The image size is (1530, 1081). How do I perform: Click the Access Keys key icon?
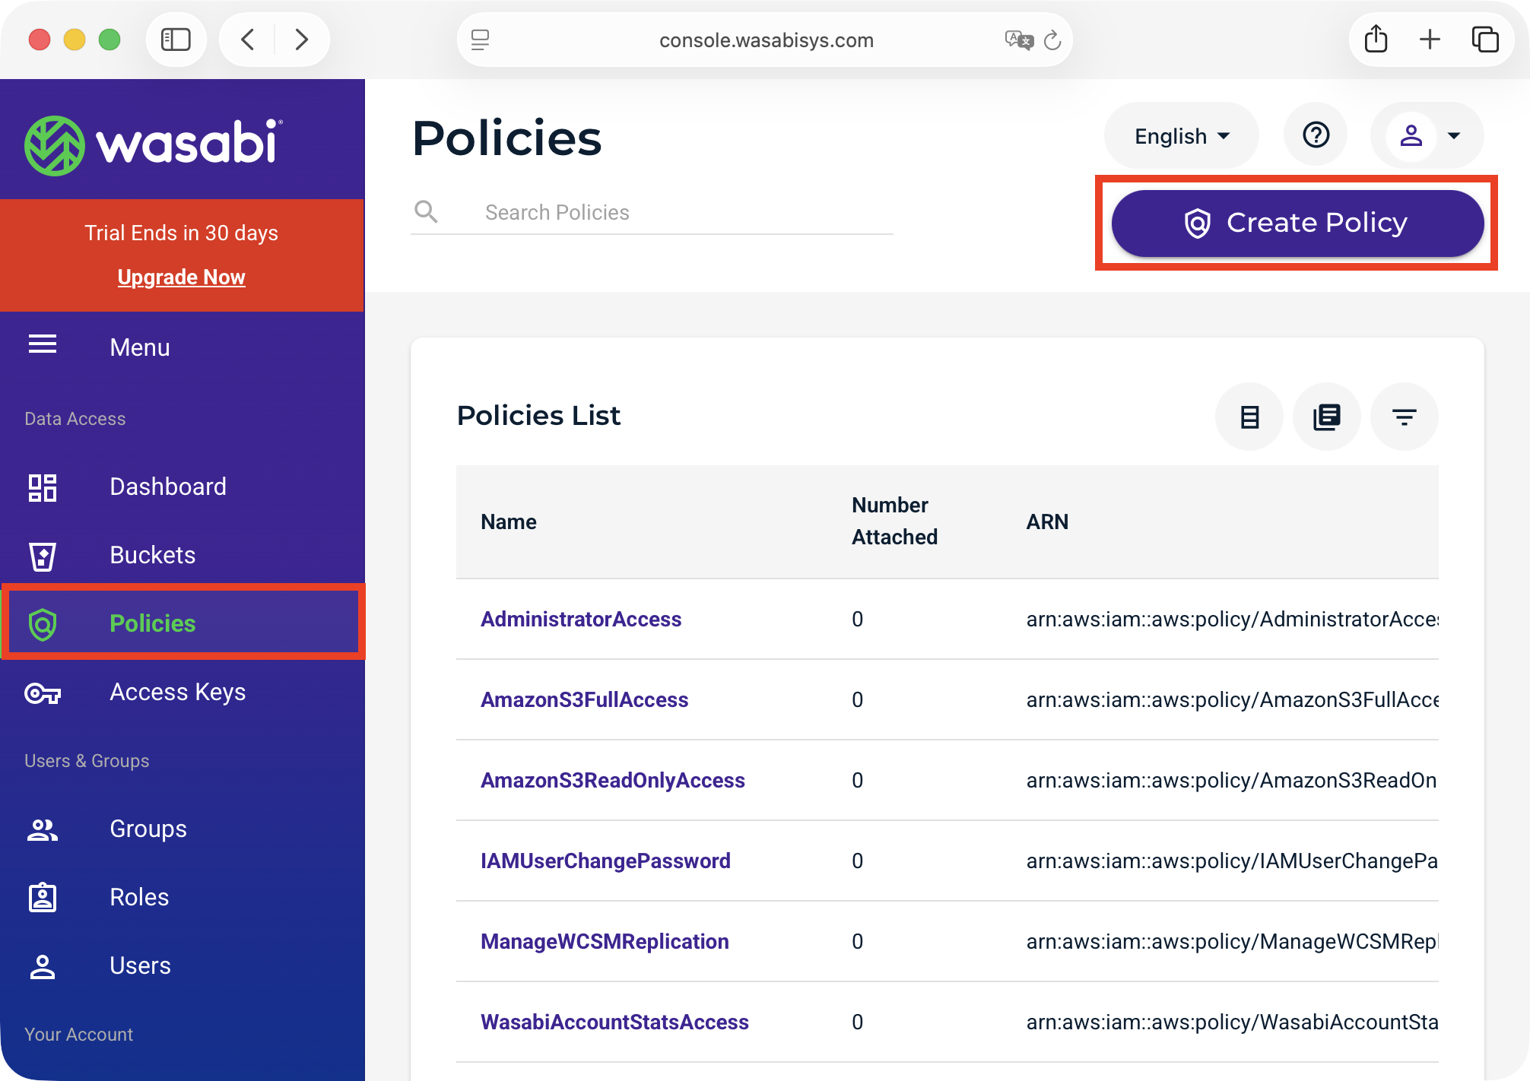[x=43, y=693]
